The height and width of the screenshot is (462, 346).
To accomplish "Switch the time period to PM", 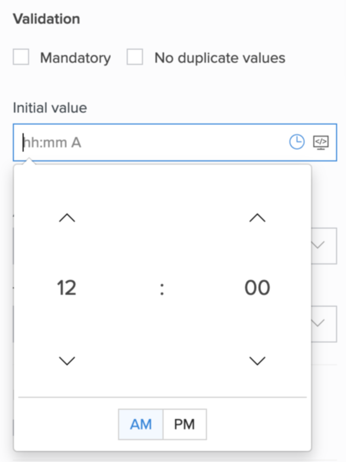I will point(184,424).
